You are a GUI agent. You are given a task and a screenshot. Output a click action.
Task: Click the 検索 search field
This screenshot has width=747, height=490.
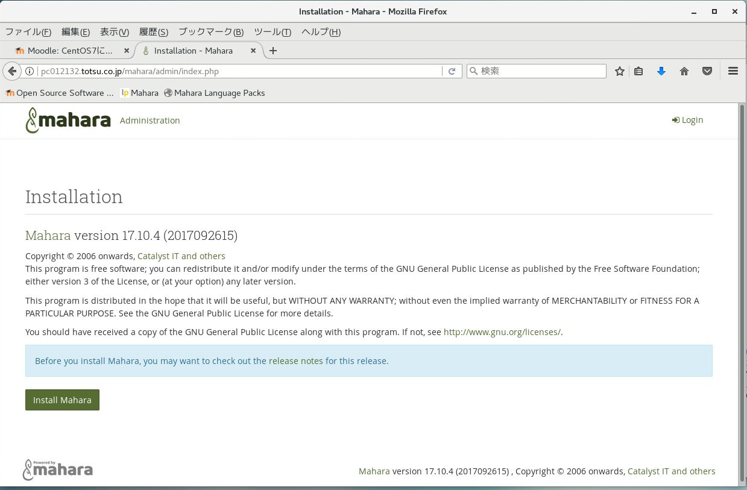pos(537,71)
